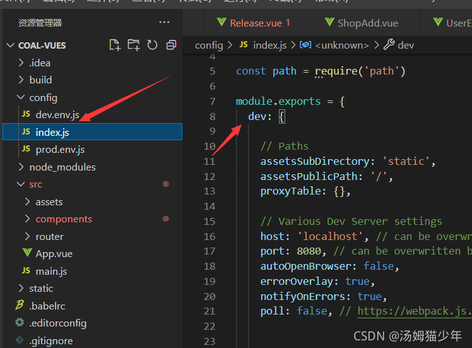The width and height of the screenshot is (472, 348).
Task: Expand the router folder
Action: pos(27,236)
